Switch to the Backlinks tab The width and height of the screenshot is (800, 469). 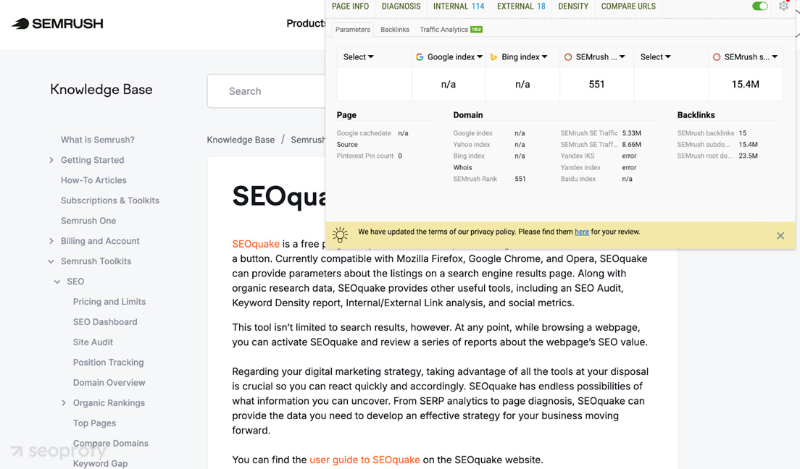(395, 30)
